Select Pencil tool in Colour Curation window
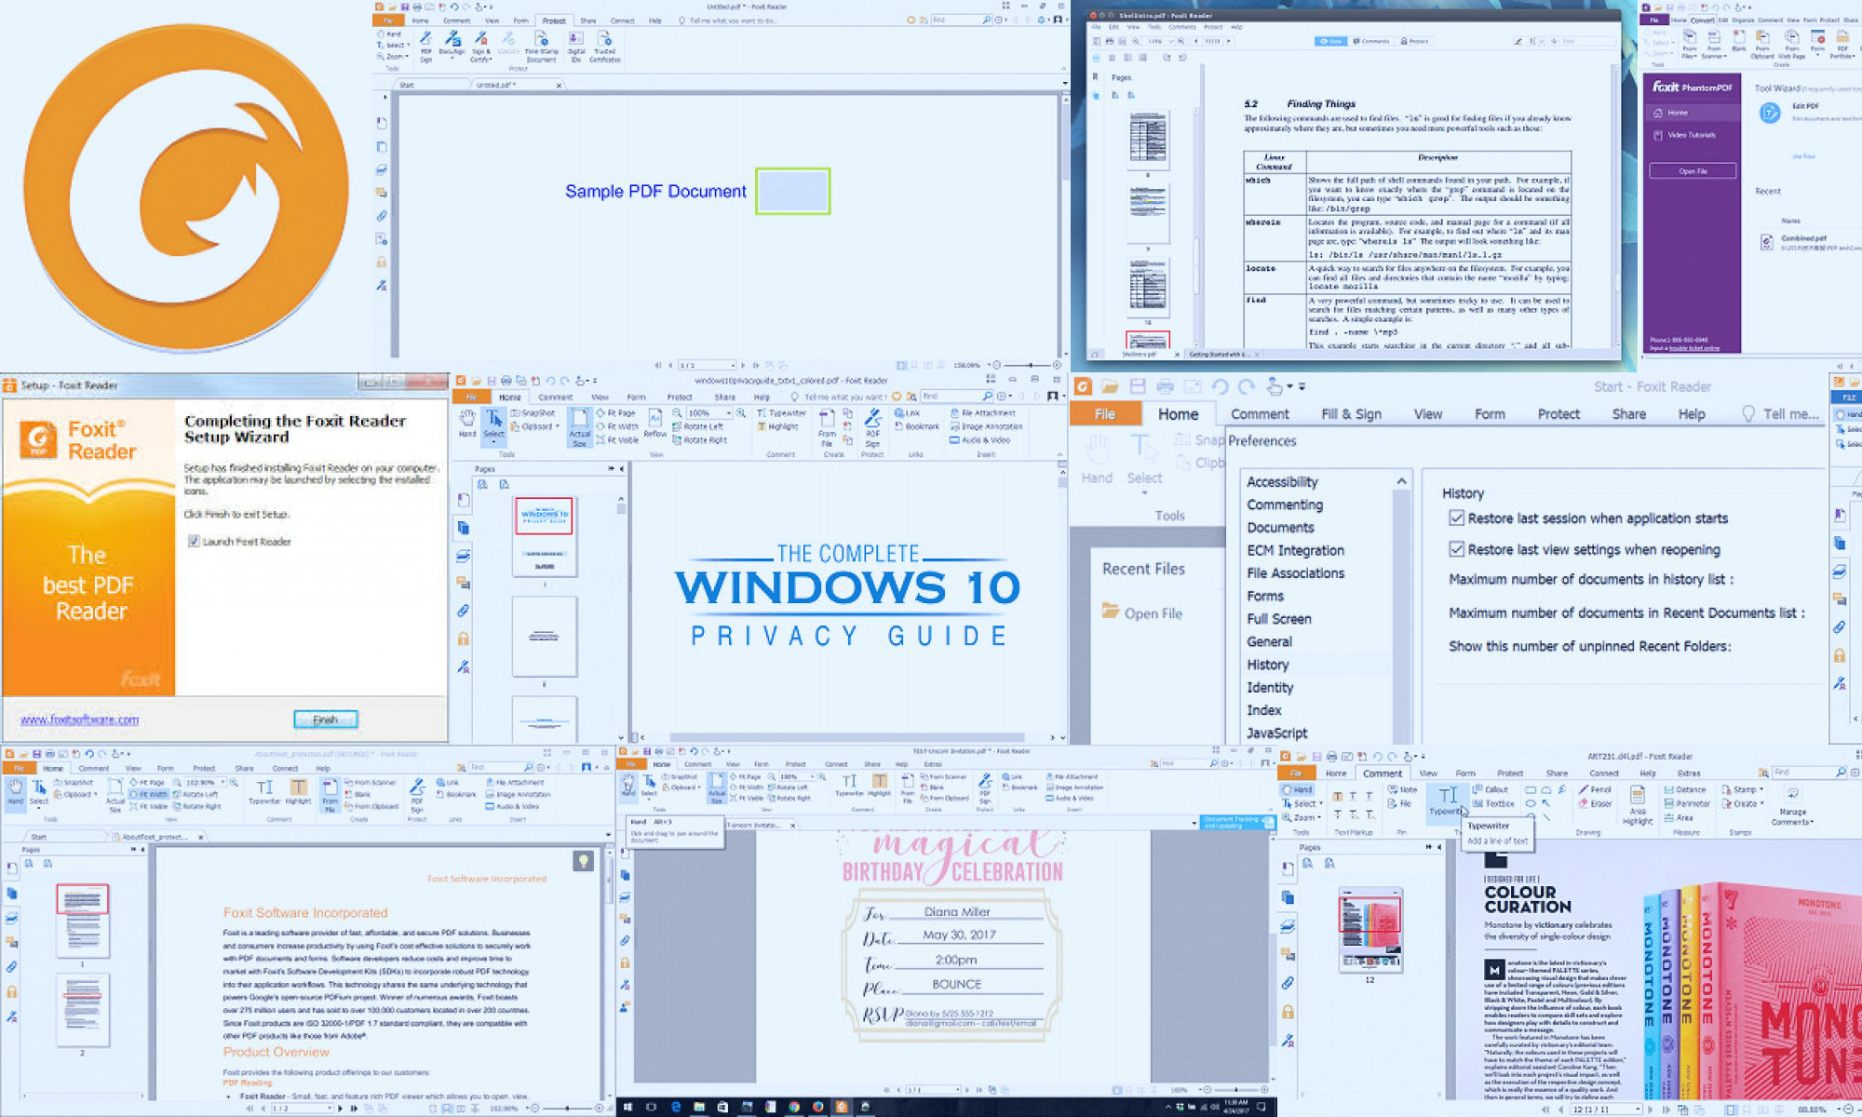Viewport: 1862px width, 1117px height. click(1594, 789)
